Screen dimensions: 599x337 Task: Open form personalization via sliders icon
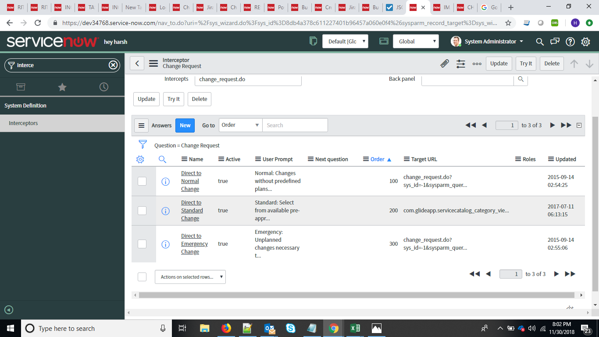coord(460,63)
